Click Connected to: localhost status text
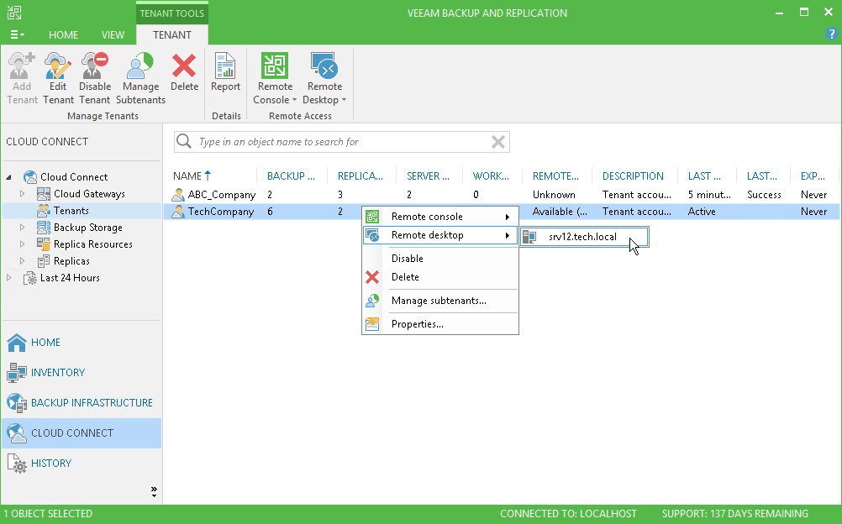Screen dimensions: 842x524 click(568, 514)
